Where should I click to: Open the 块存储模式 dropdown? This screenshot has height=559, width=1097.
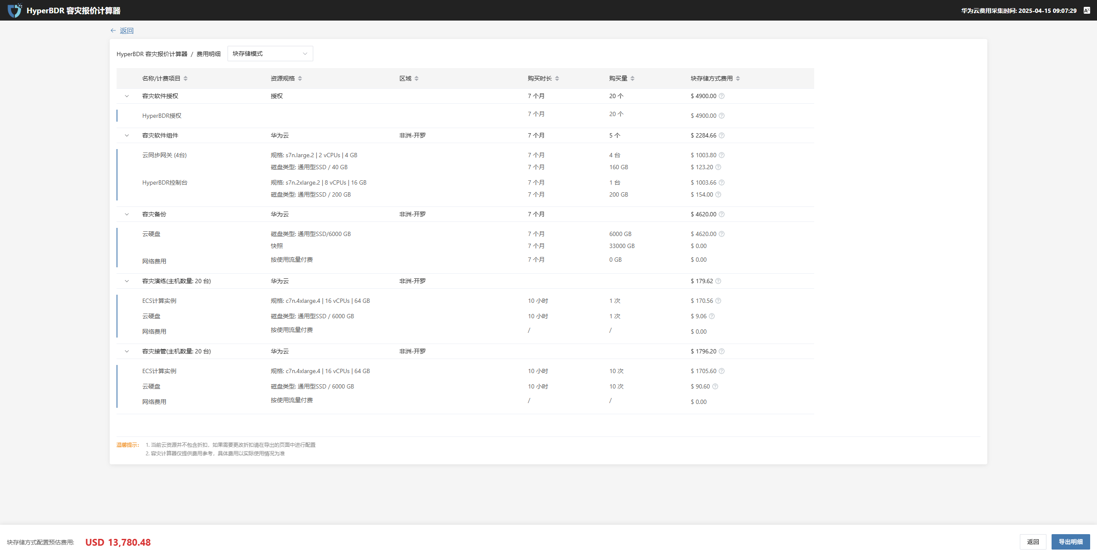pyautogui.click(x=270, y=54)
